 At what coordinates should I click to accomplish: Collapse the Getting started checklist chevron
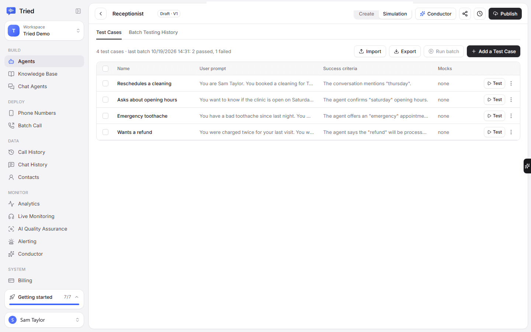[x=77, y=297]
